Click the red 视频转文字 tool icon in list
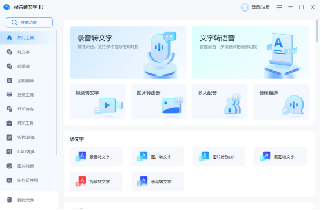This screenshot has height=210, width=321. [81, 182]
